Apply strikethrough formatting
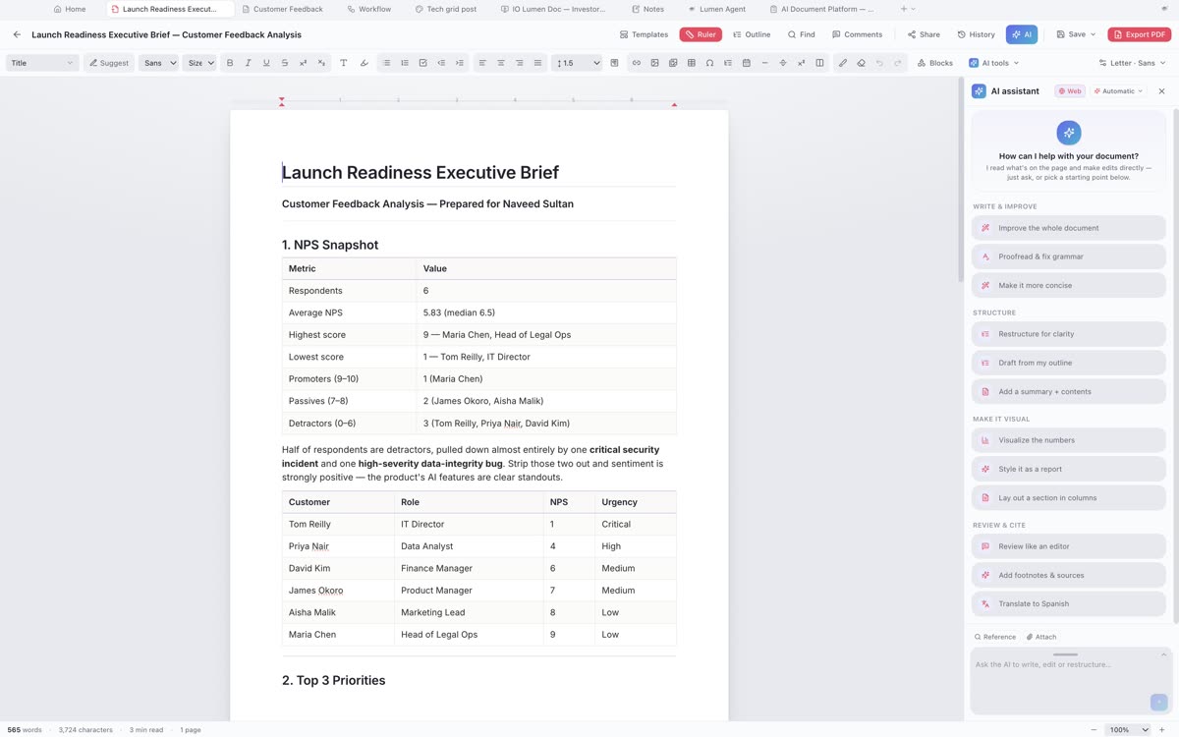Viewport: 1179px width, 737px height. 285,63
